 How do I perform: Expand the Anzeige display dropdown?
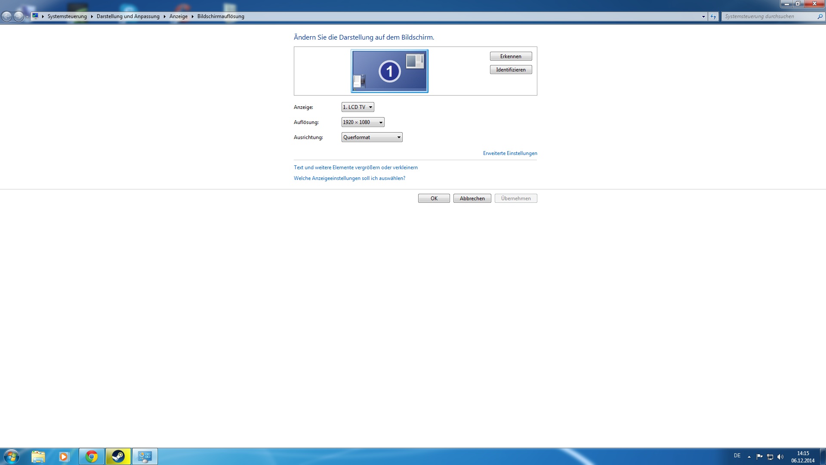pyautogui.click(x=358, y=107)
